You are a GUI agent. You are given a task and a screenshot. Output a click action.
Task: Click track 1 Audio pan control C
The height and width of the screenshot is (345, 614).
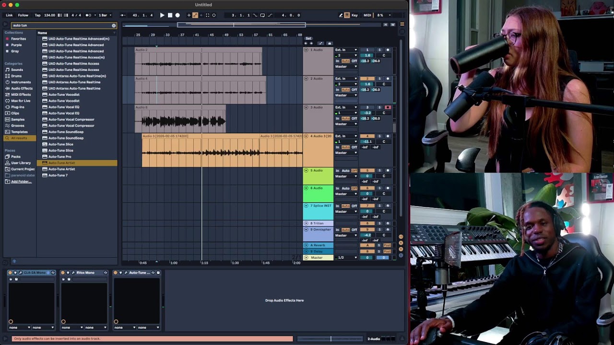(x=383, y=56)
